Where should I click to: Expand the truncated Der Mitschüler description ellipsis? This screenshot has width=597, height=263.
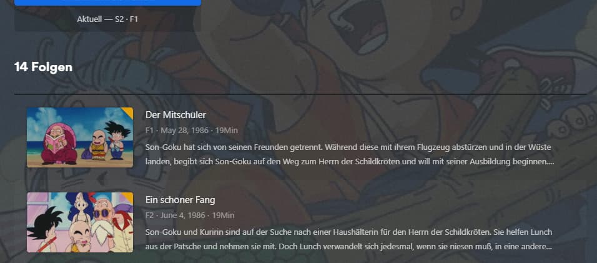click(x=551, y=162)
